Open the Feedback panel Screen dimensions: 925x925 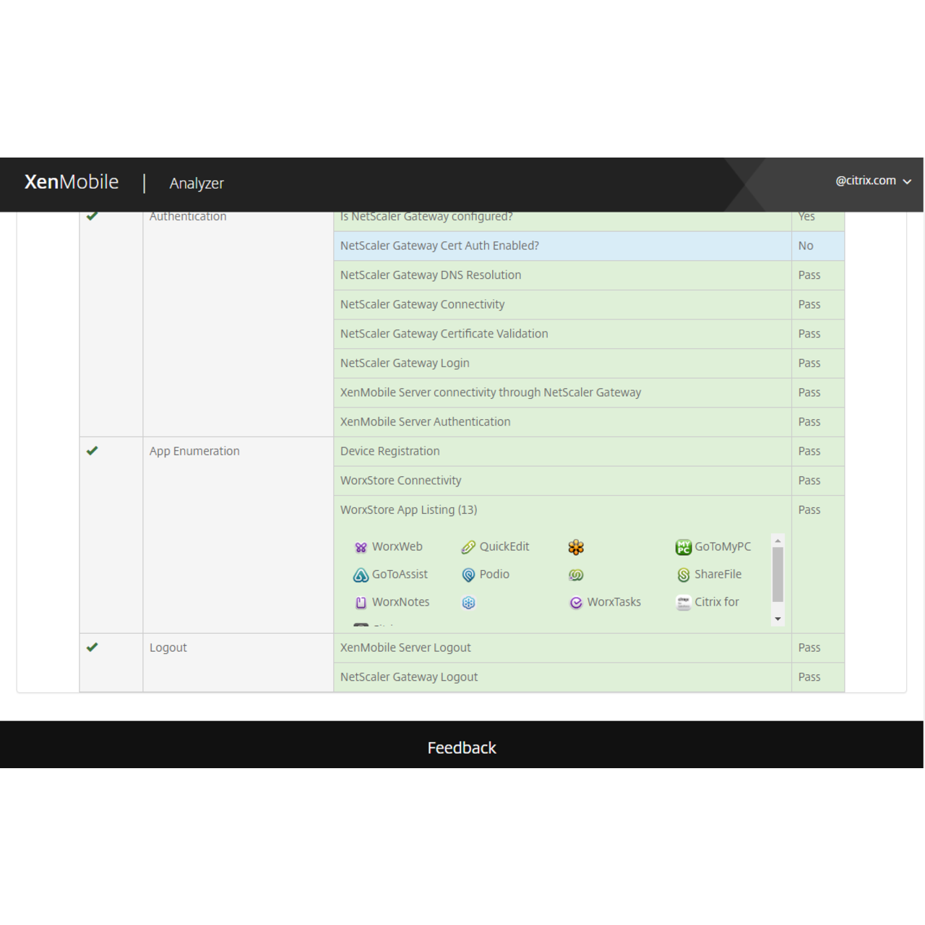tap(462, 747)
